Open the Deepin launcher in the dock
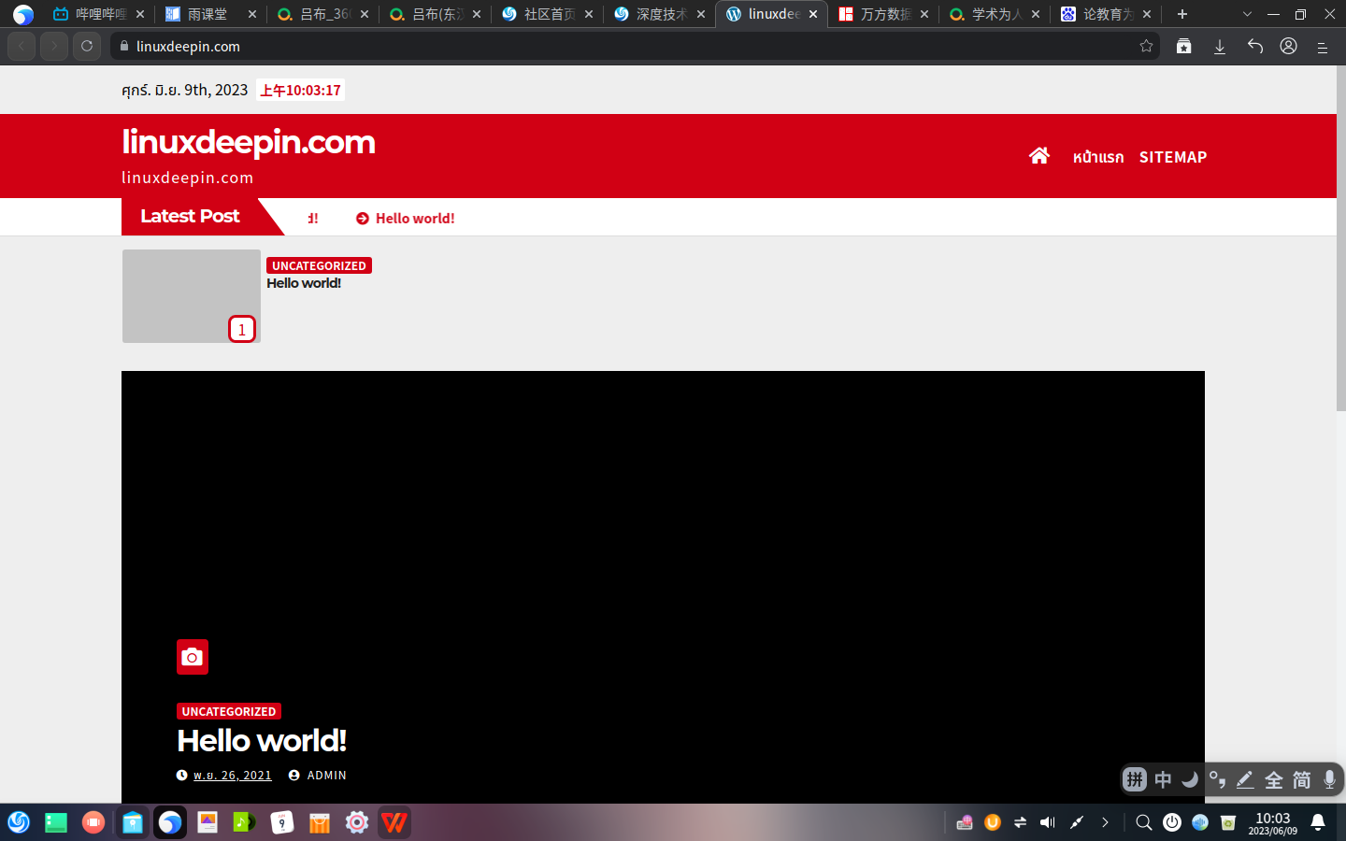 click(x=19, y=822)
